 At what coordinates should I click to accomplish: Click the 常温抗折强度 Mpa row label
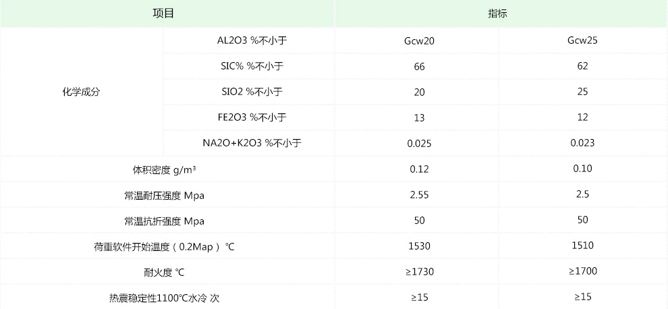(x=164, y=221)
